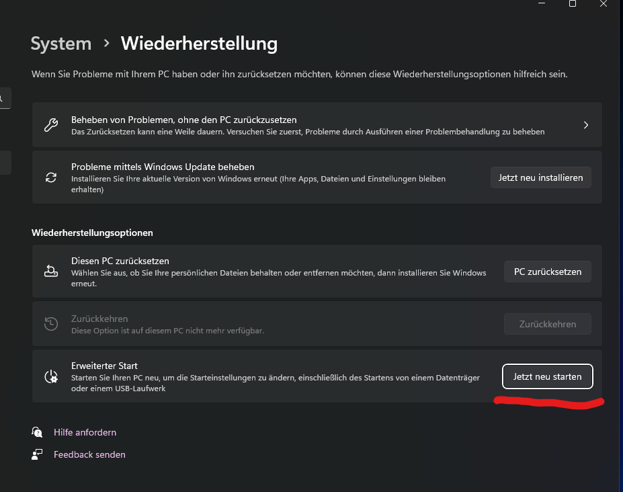Minimize the Settings window
The height and width of the screenshot is (492, 623).
(542, 3)
